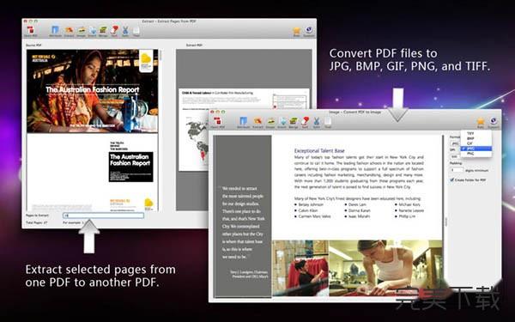The width and height of the screenshot is (515, 322).
Task: Open Merge tool in Extract window toolbar
Action: 103,31
